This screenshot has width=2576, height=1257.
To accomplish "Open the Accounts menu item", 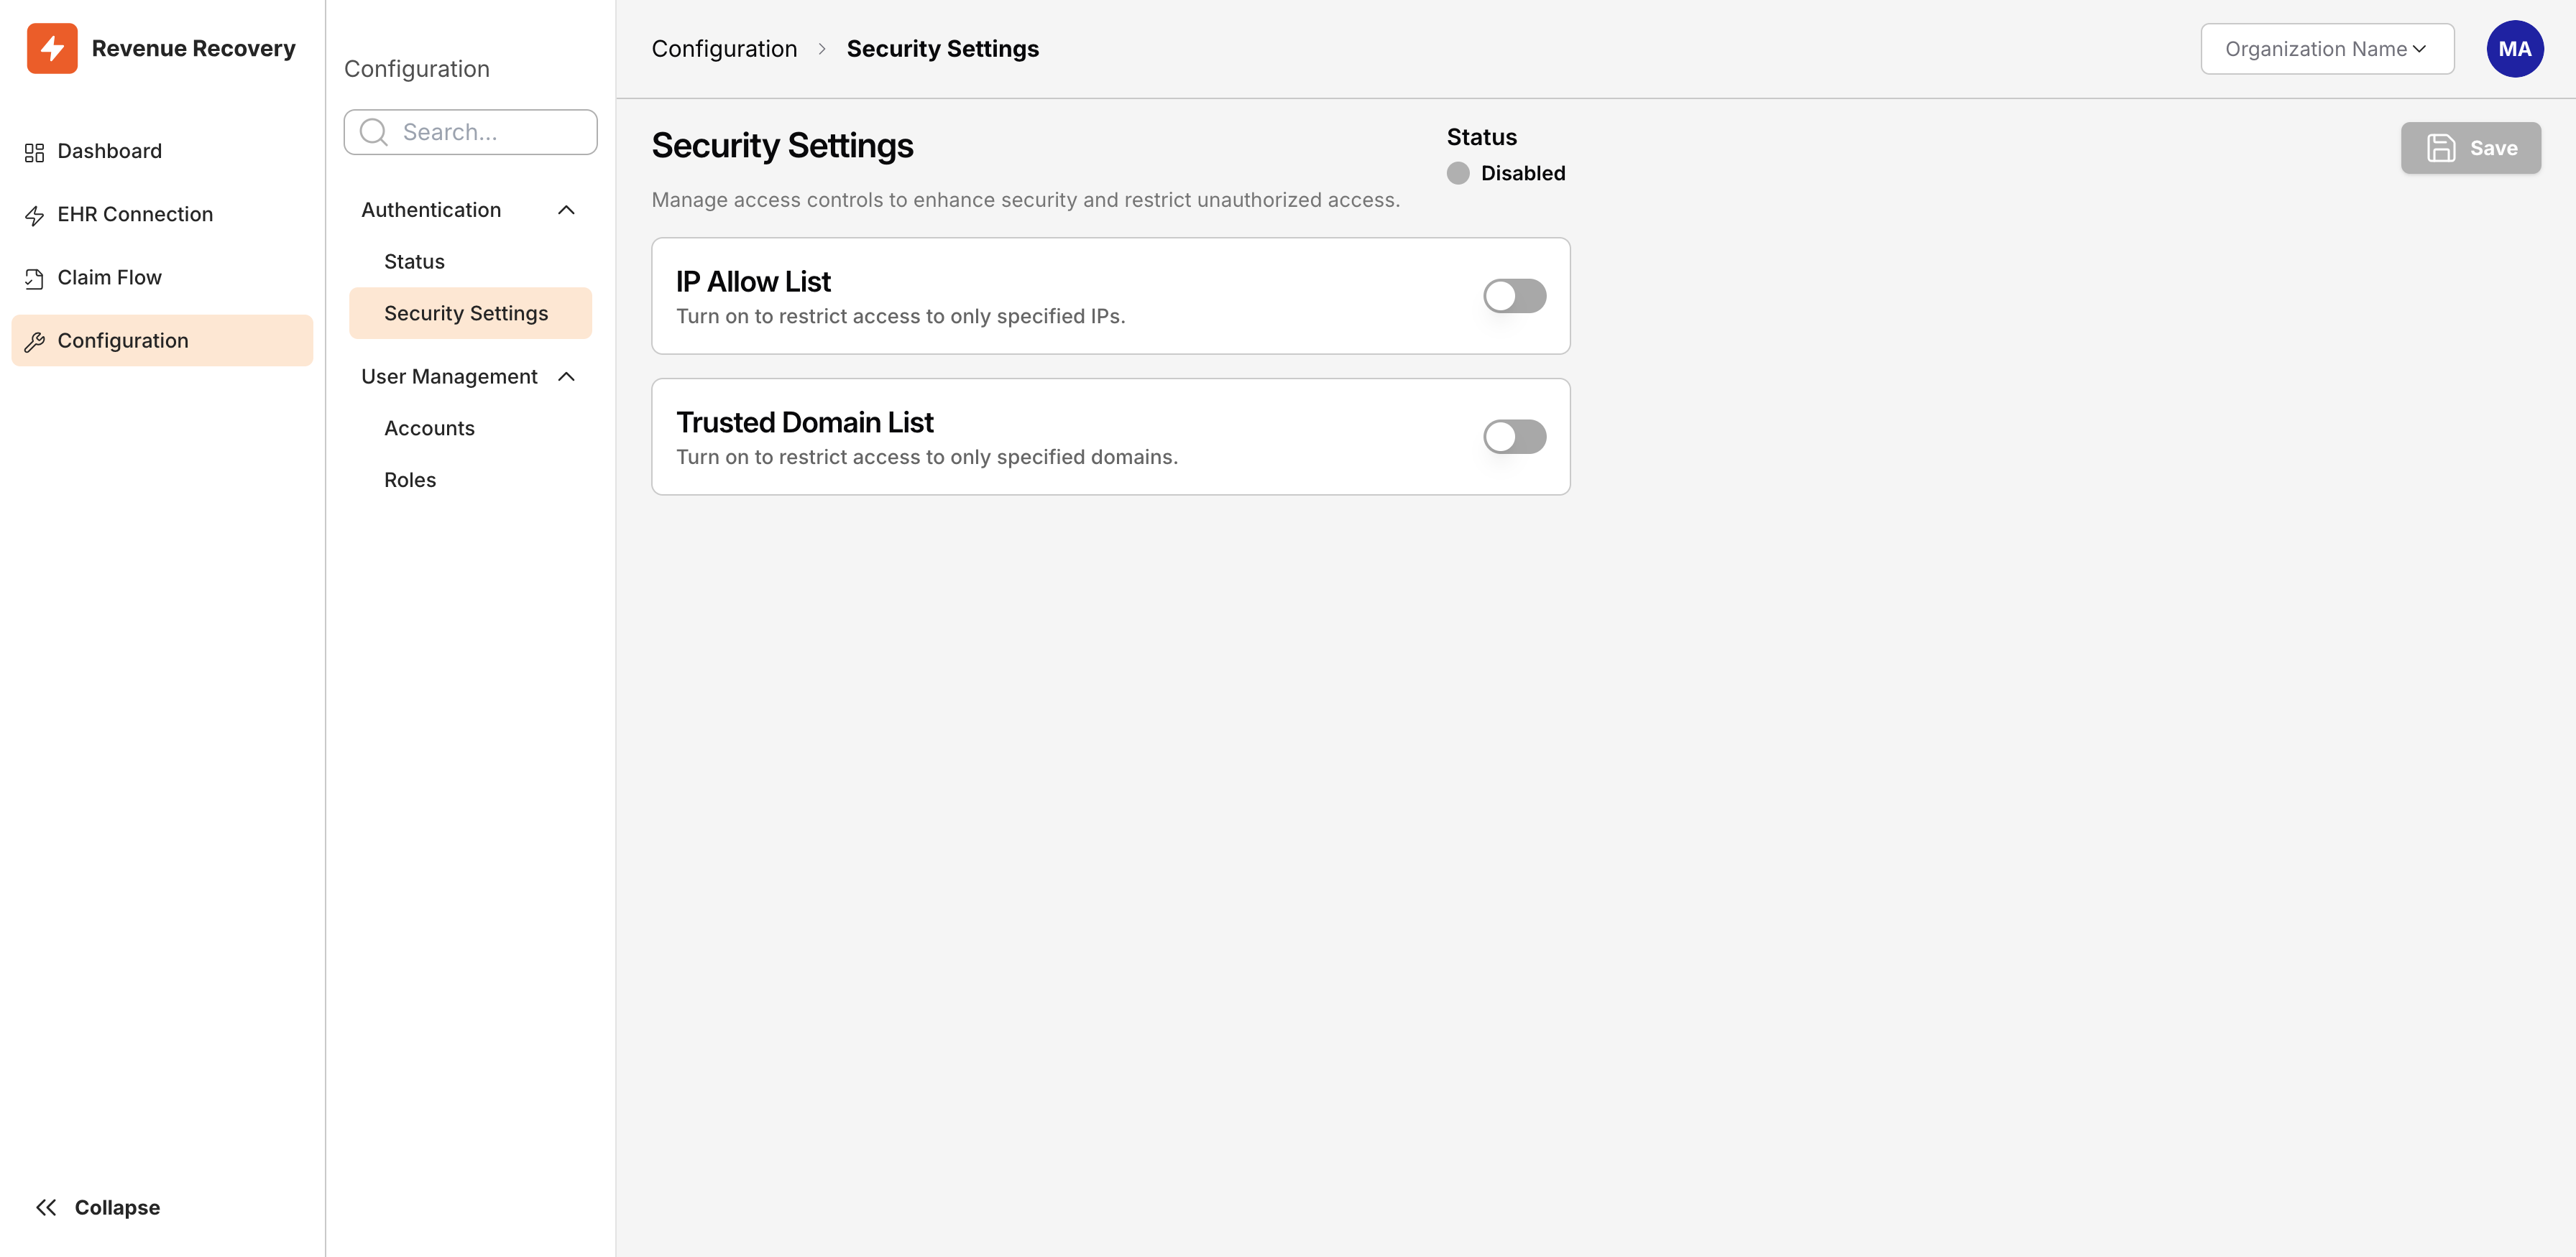I will (429, 427).
